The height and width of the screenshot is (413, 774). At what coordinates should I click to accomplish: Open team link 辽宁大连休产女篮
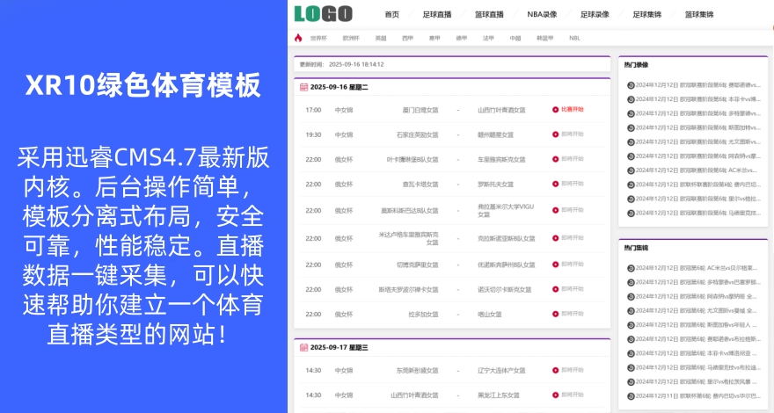point(501,370)
